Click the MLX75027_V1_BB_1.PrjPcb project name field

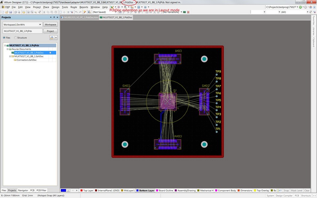pos(22,31)
